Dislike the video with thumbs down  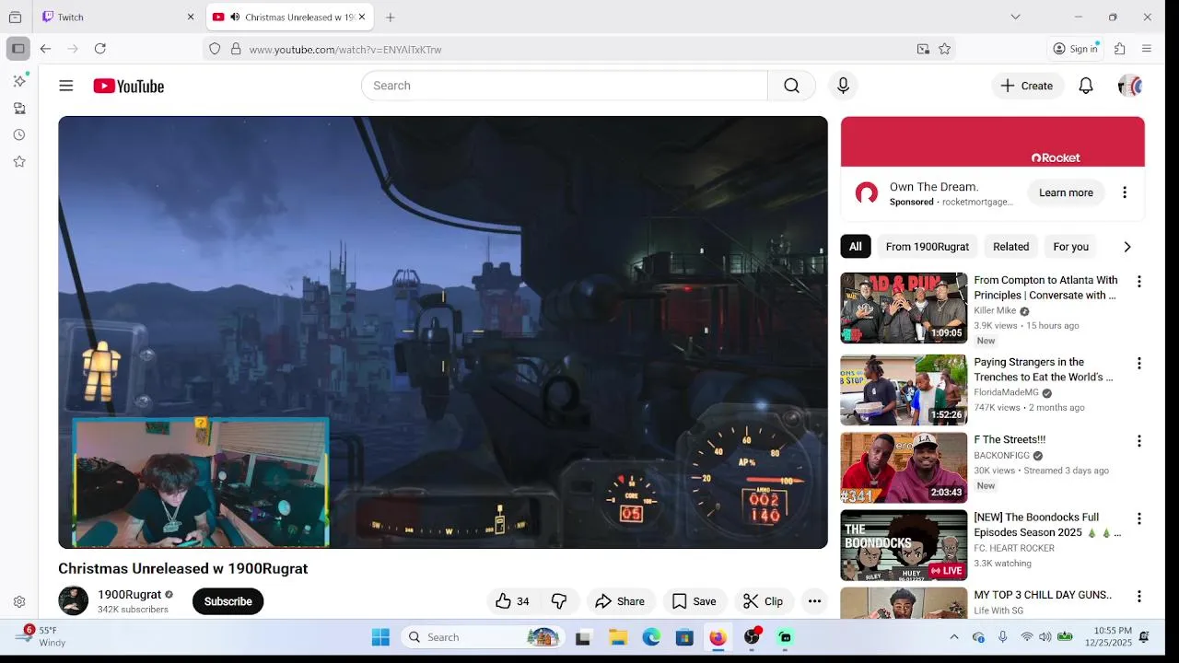[558, 601]
